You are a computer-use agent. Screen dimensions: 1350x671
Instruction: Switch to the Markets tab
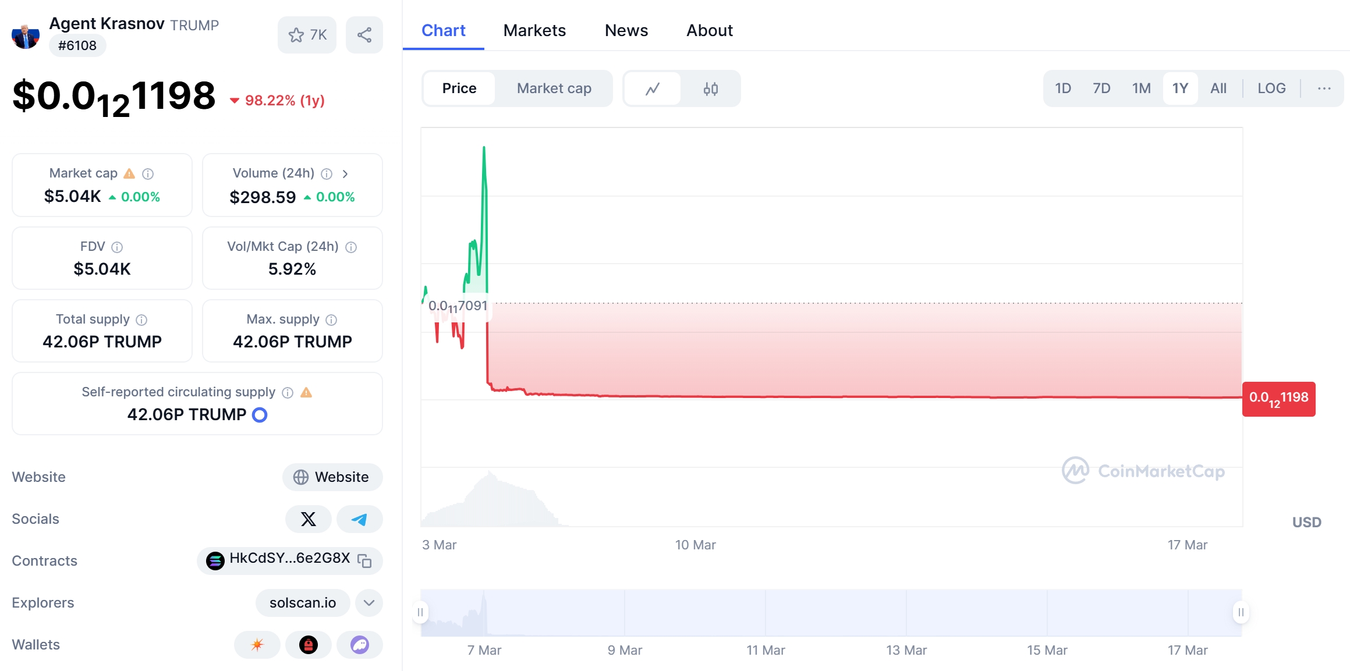(x=534, y=30)
